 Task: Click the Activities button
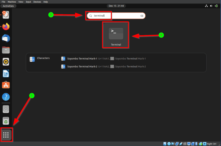tap(8, 6)
